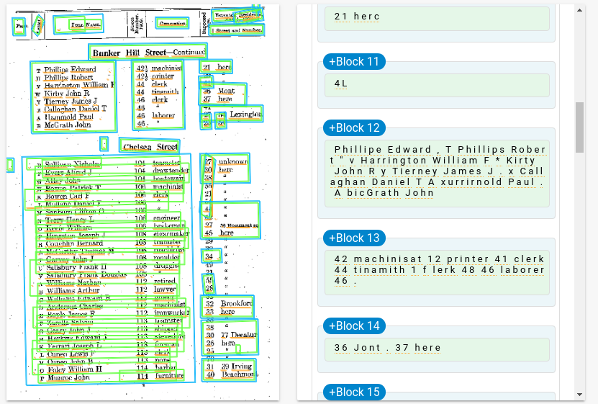Click the 'Munroe John' line in image
This screenshot has width=598, height=404.
coord(112,377)
